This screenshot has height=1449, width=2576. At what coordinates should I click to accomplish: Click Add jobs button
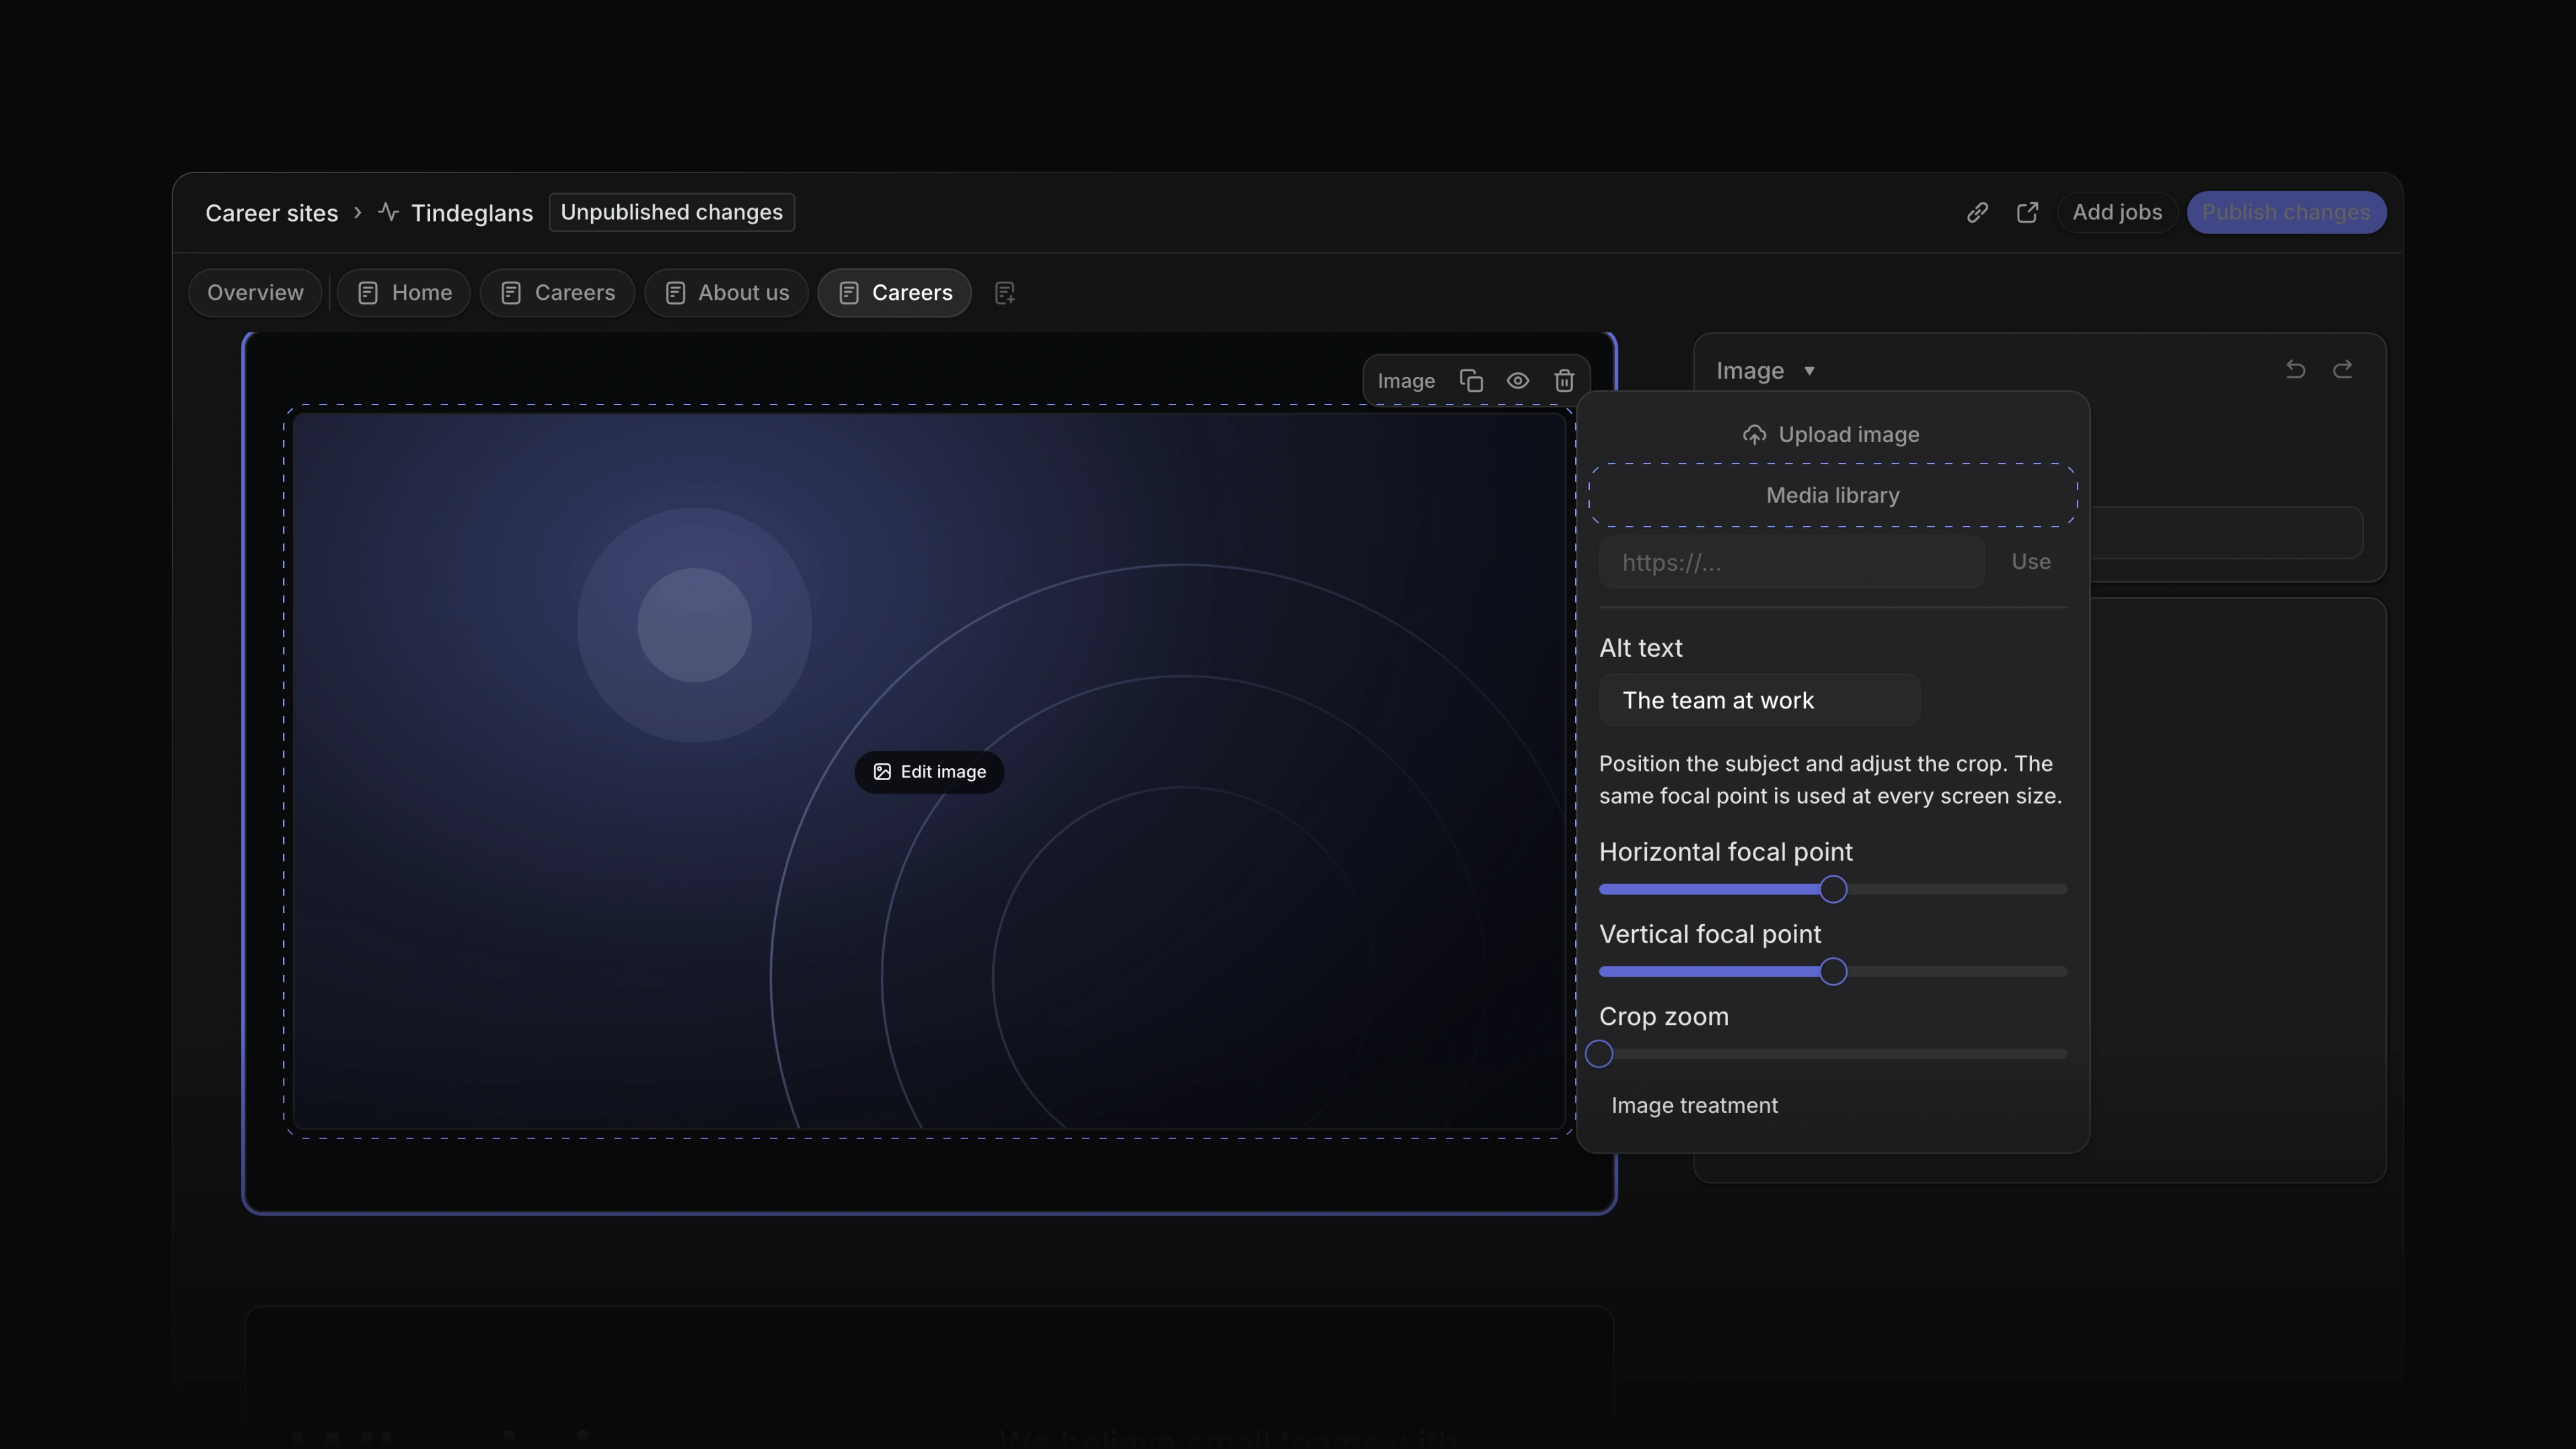pos(2117,212)
